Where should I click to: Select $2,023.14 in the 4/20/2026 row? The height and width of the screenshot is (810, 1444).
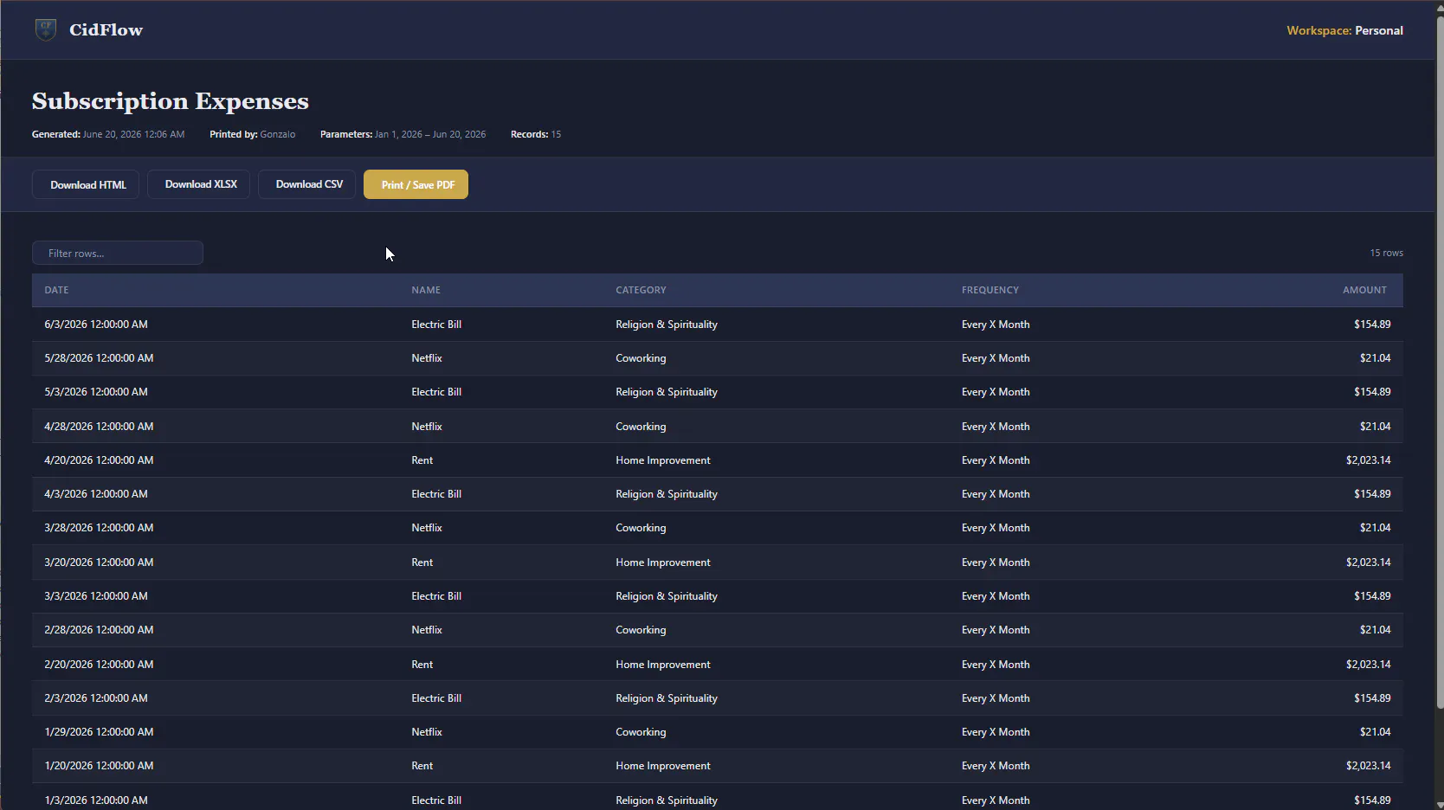click(1368, 460)
